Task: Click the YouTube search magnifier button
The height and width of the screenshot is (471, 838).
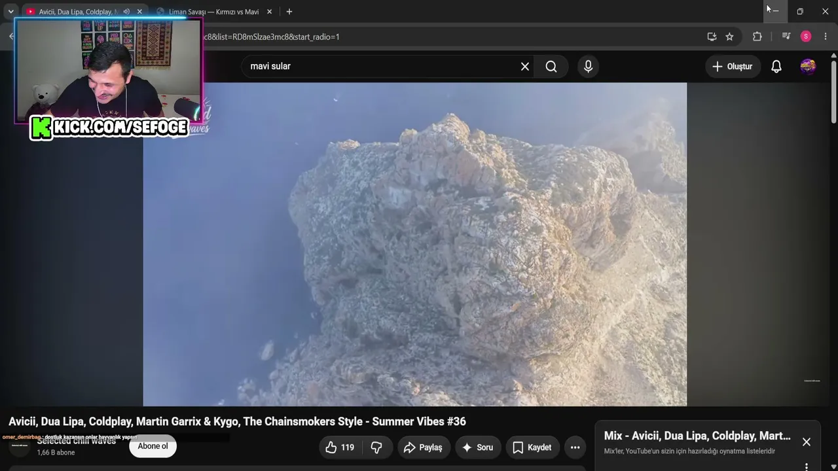Action: [x=551, y=66]
